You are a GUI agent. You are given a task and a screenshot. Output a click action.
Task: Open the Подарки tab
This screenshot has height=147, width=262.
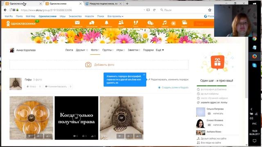coord(148,50)
